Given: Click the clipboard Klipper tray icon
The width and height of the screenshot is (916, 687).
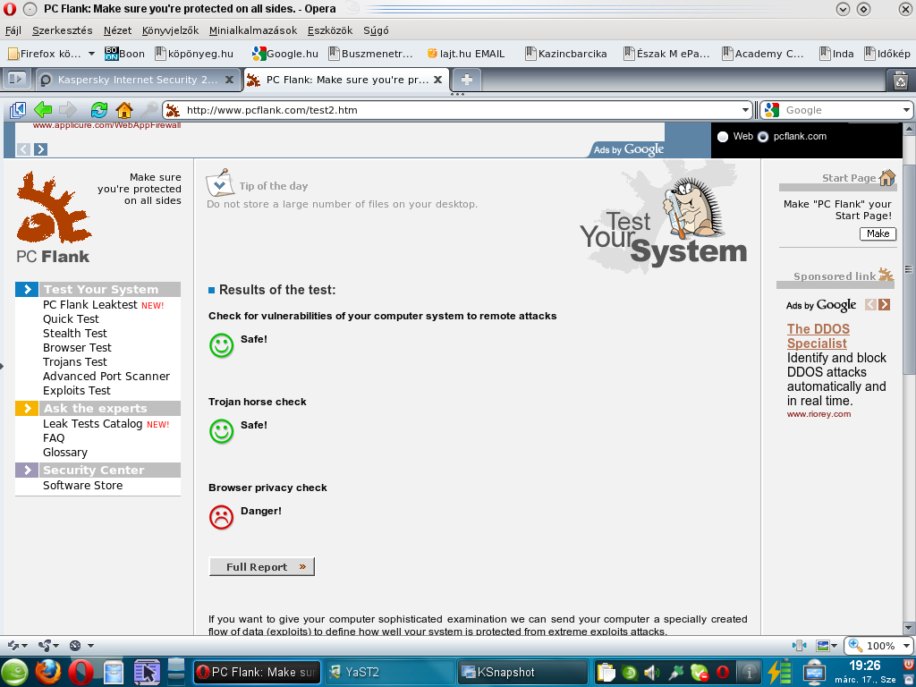Looking at the screenshot, I should [606, 673].
